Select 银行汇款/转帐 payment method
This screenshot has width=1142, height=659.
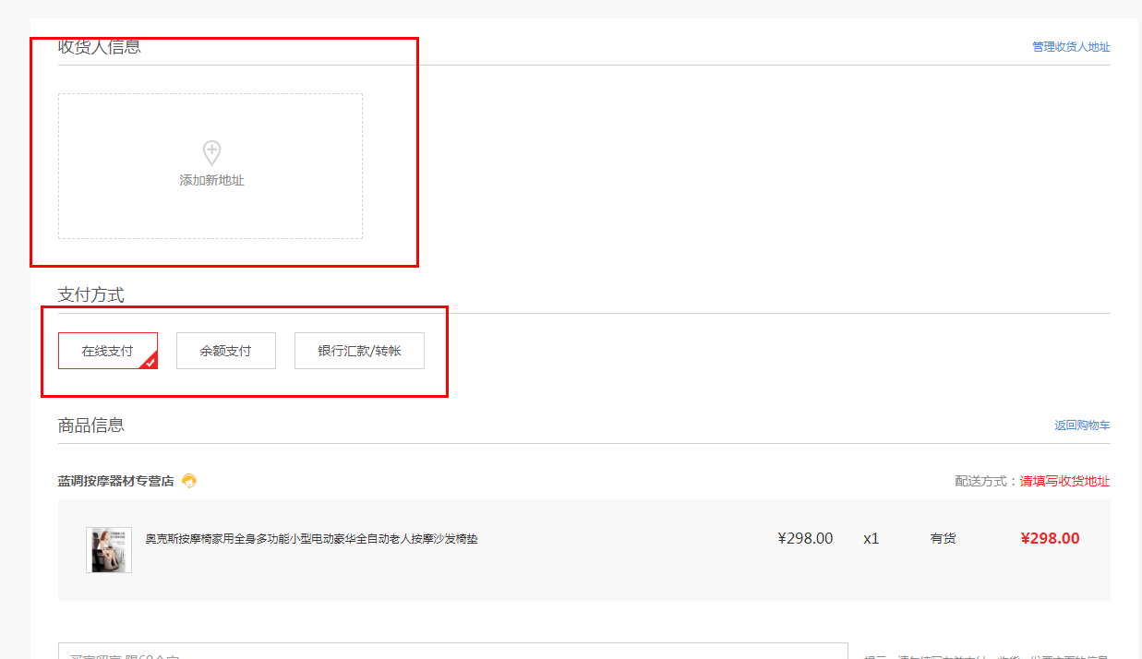click(x=359, y=351)
